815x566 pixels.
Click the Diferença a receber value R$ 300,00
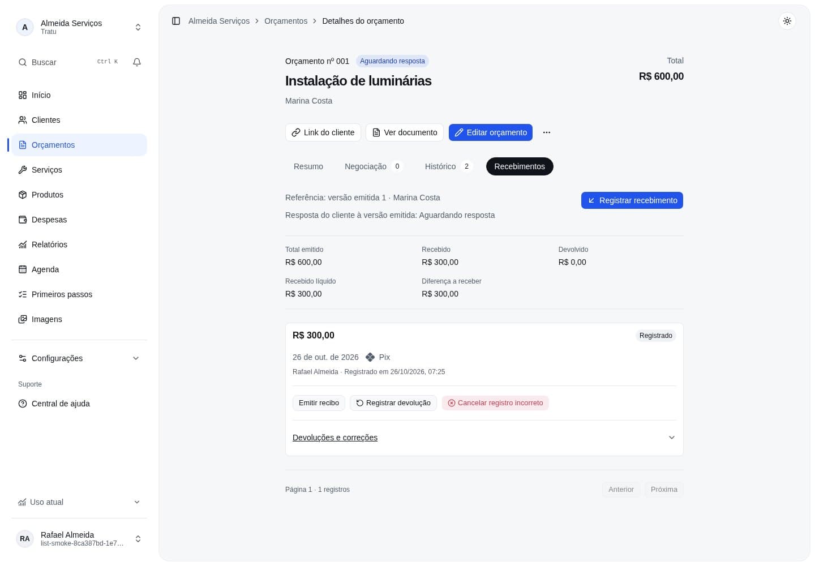point(440,294)
